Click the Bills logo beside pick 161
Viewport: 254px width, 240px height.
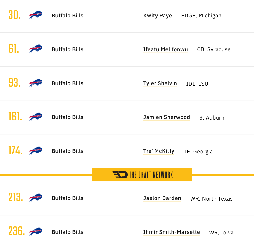coord(36,117)
